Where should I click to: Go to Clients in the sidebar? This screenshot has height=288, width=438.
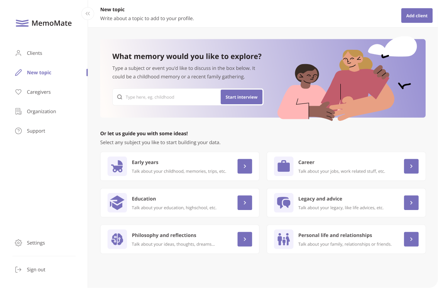tap(34, 53)
